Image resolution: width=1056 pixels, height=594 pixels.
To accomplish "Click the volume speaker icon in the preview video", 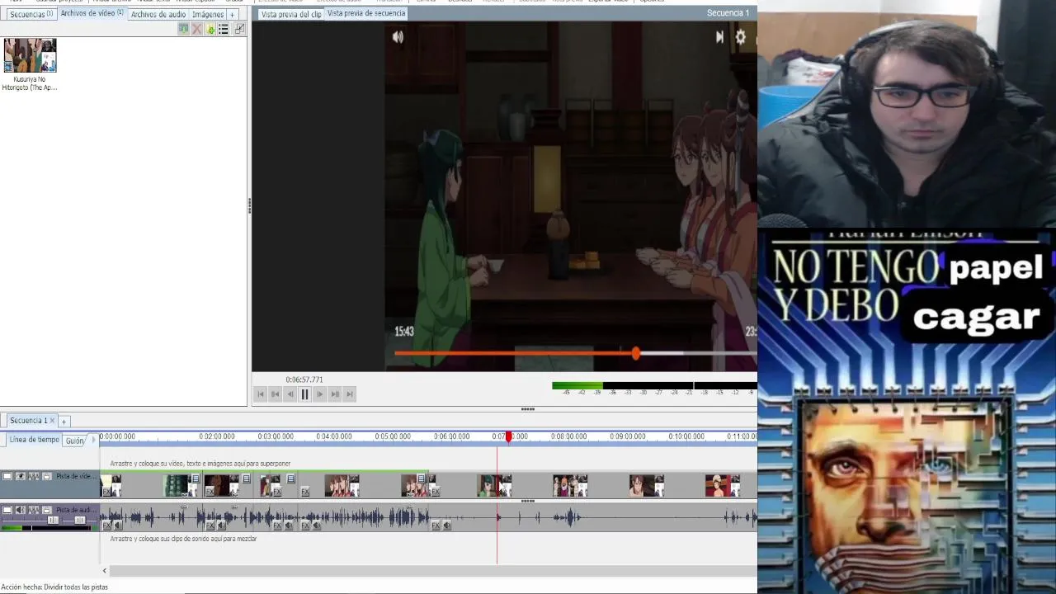I will tap(398, 36).
